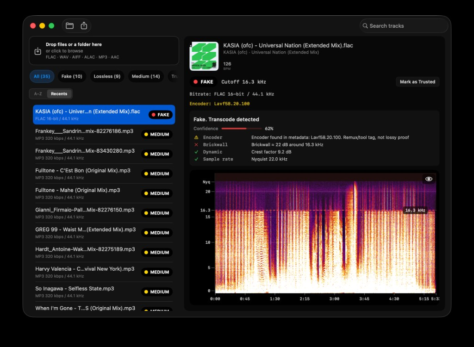Select Harvy Valencia - C...vival New York).mp3
The width and height of the screenshot is (474, 347).
tap(104, 272)
